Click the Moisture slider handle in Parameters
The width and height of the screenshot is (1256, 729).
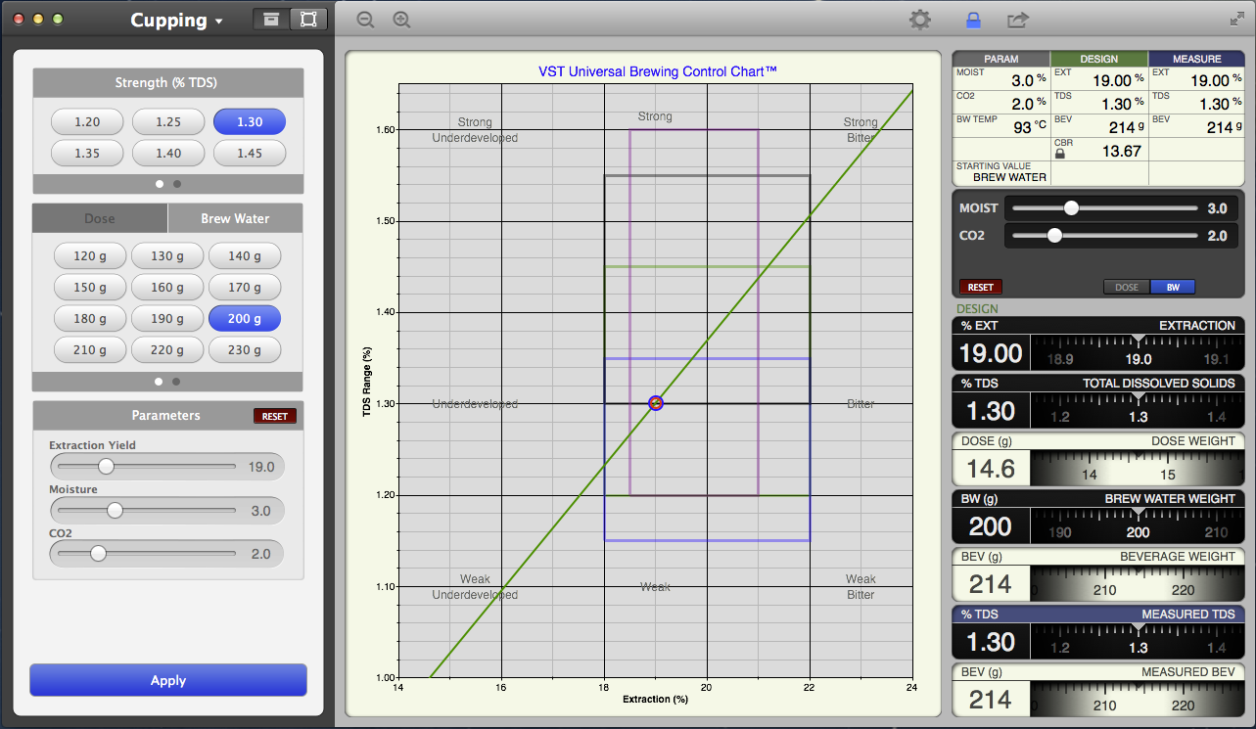point(115,511)
